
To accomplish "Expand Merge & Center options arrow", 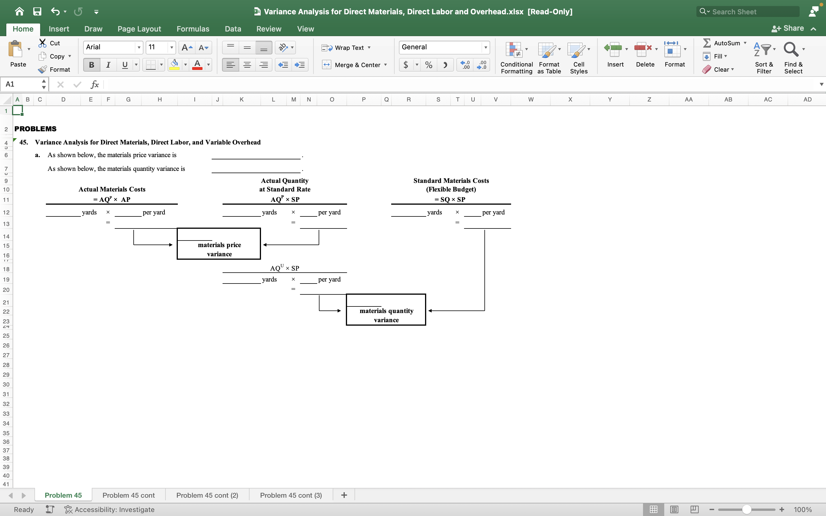I will tap(385, 65).
